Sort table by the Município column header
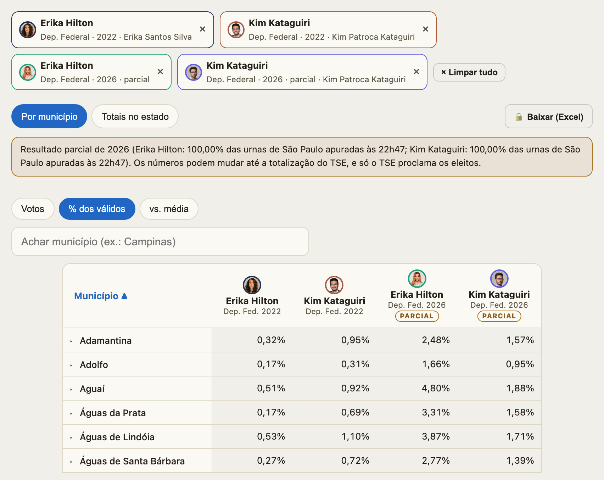 [x=101, y=296]
